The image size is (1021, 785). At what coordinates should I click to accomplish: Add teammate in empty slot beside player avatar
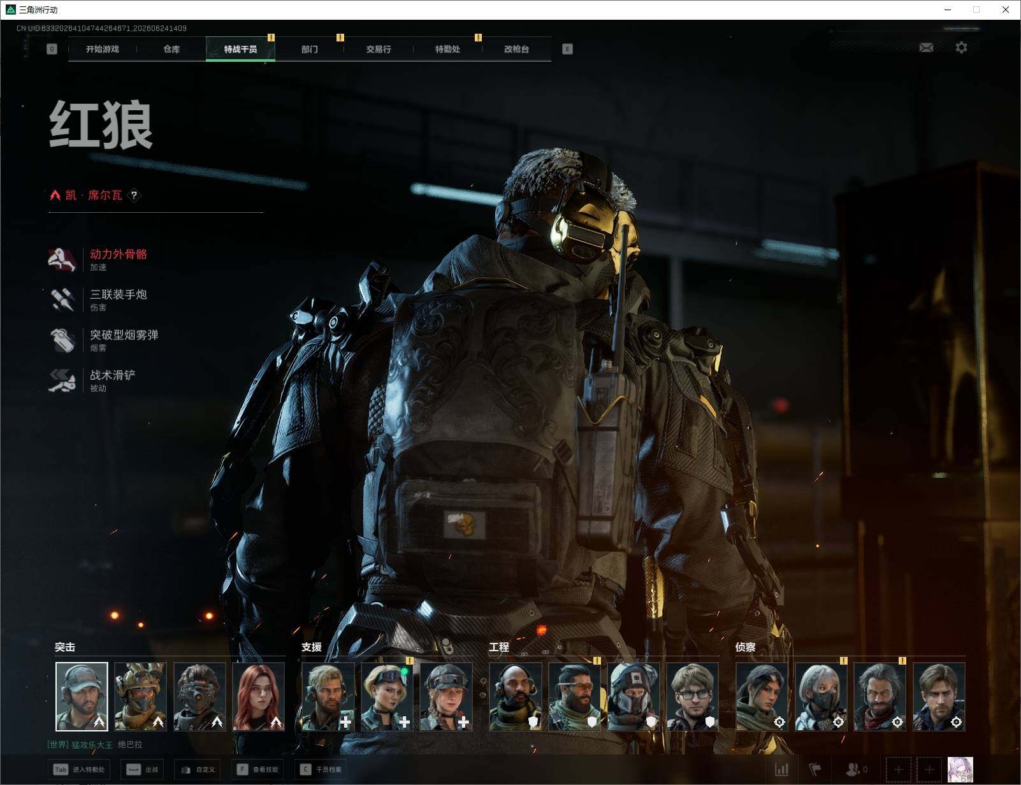click(929, 770)
